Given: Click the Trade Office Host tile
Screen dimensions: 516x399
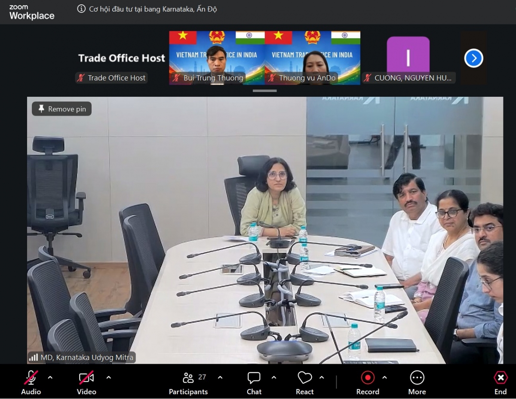Looking at the screenshot, I should tap(121, 58).
